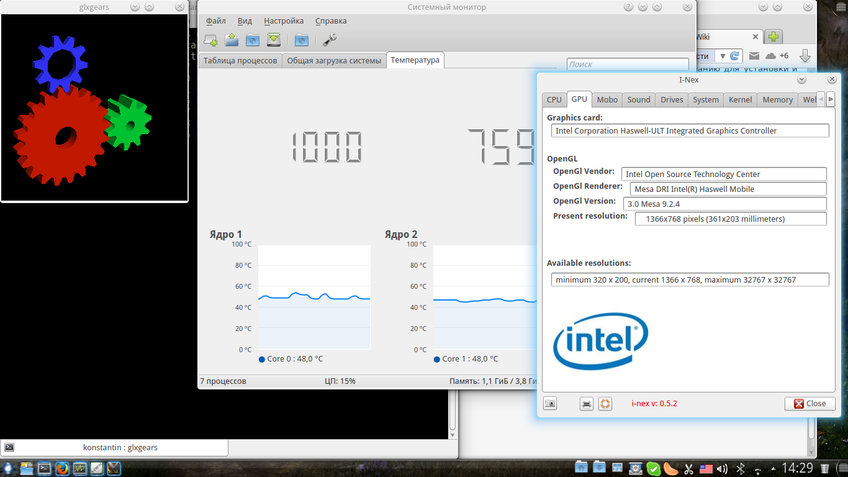The image size is (848, 477).
Task: Switch to the I-Nex task in the panel
Action: click(x=97, y=468)
